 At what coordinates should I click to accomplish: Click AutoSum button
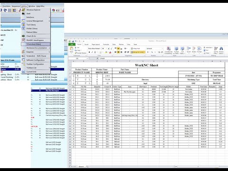(x=208, y=47)
